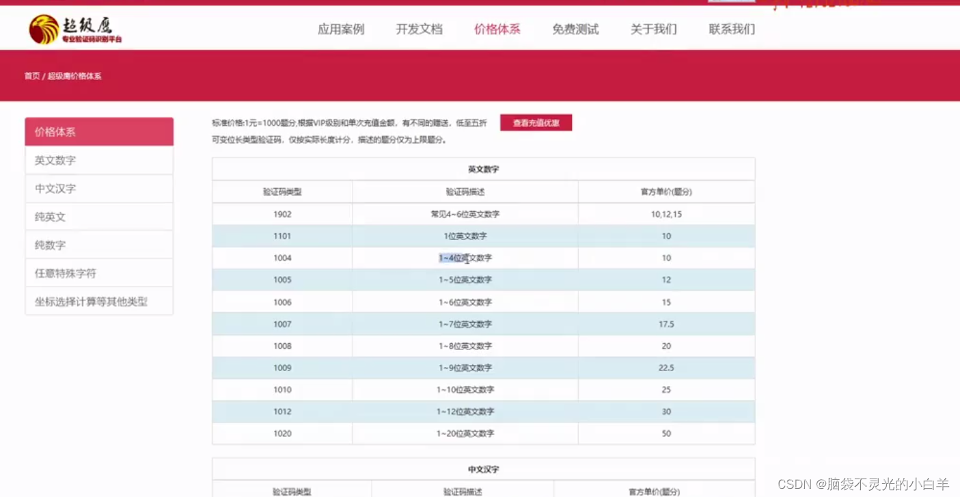The width and height of the screenshot is (960, 497).
Task: Click the price 12 in row 1005
Action: coord(666,280)
